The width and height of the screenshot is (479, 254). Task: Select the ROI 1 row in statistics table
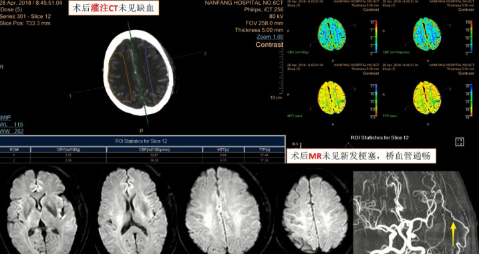click(142, 155)
